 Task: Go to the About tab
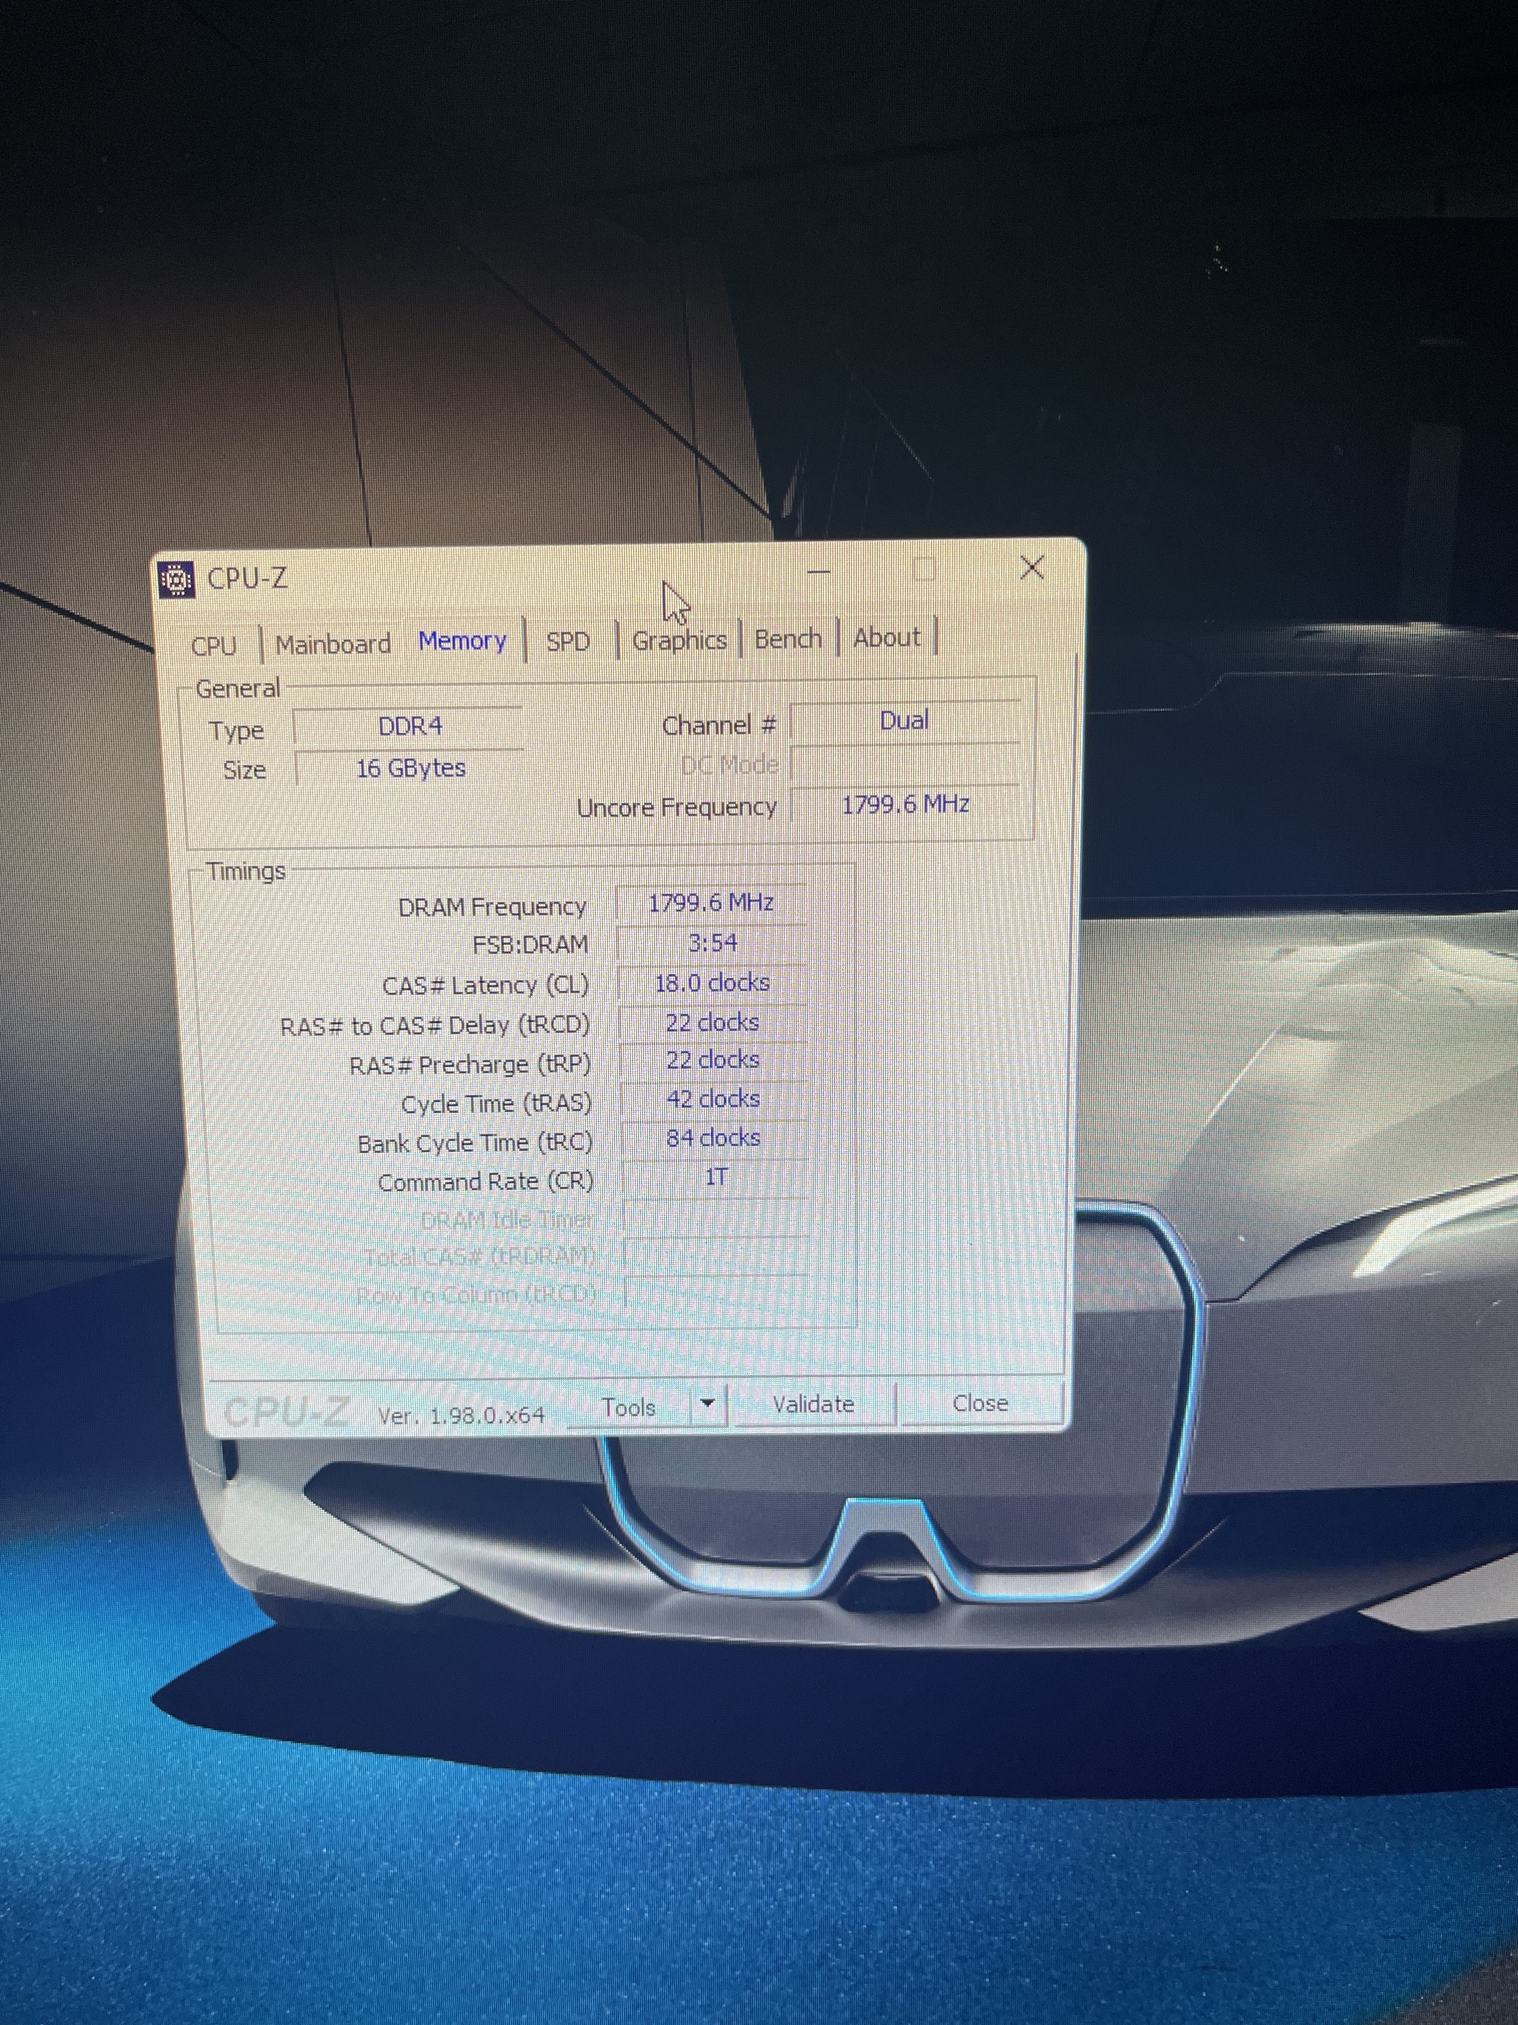(887, 637)
